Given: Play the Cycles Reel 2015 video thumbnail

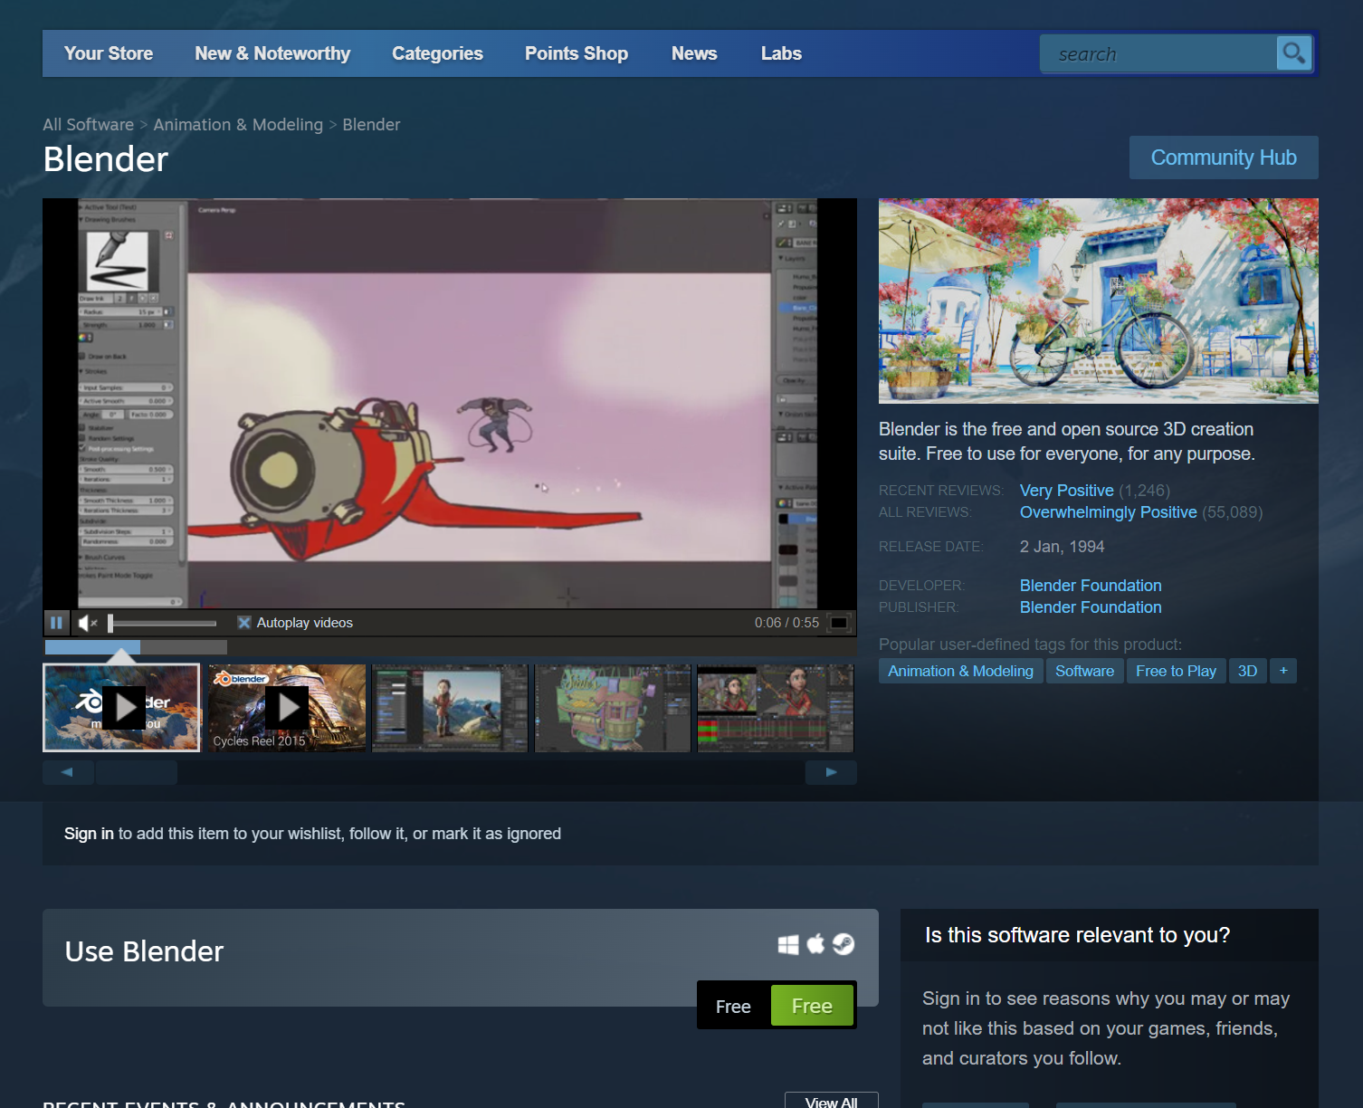Looking at the screenshot, I should click(287, 708).
